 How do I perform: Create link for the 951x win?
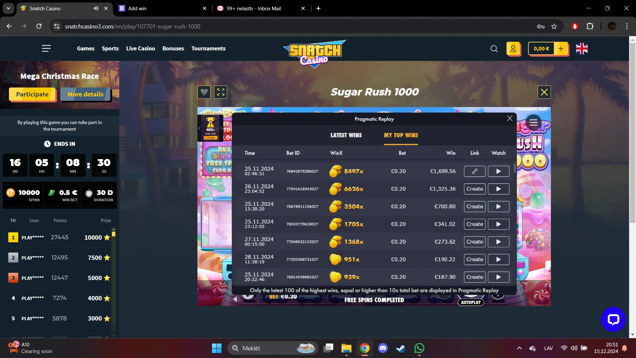[475, 259]
